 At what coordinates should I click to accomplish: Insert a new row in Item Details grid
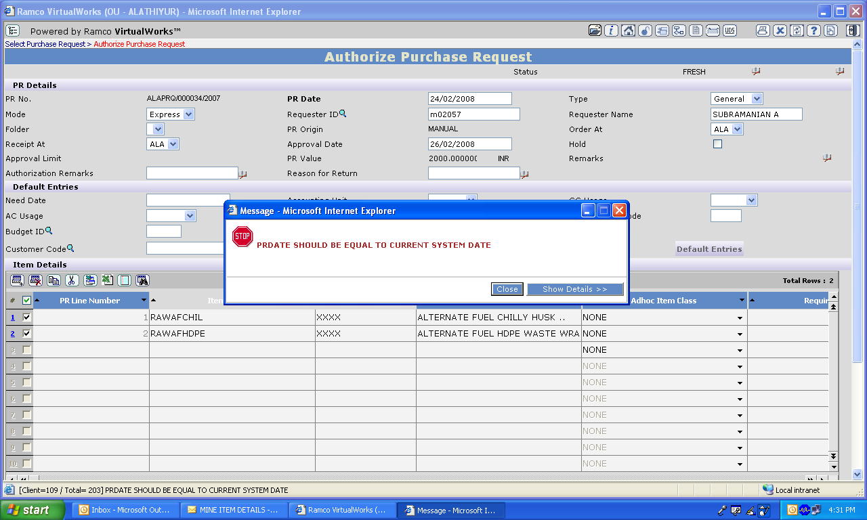pos(18,280)
